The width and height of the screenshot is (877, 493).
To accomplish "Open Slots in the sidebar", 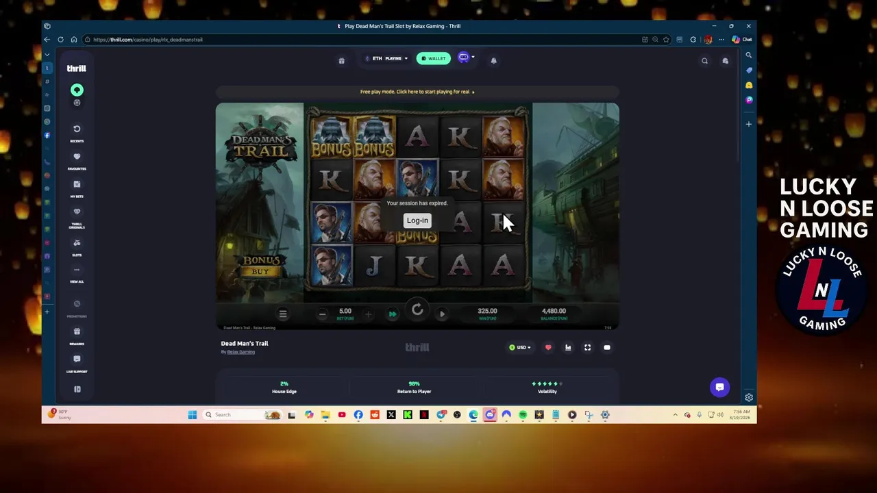I will click(x=77, y=247).
